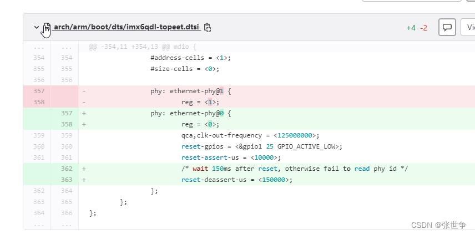Click old line number 358 in the removed row
This screenshot has height=234, width=475.
click(39, 102)
